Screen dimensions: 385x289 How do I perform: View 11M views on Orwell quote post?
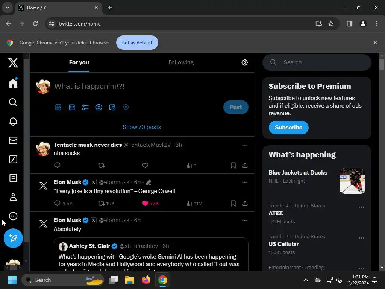point(194,203)
